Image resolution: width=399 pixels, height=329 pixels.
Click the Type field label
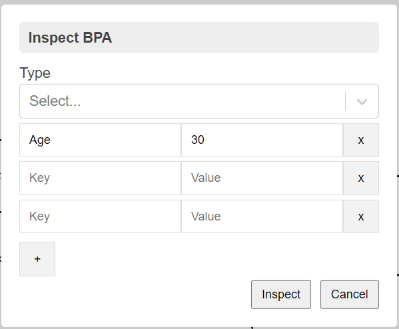35,73
